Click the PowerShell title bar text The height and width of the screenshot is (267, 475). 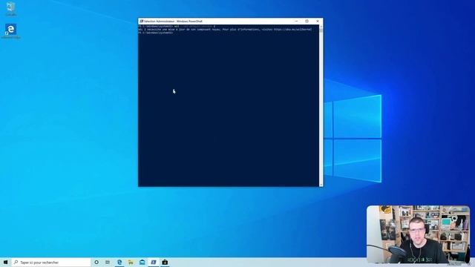(x=173, y=22)
